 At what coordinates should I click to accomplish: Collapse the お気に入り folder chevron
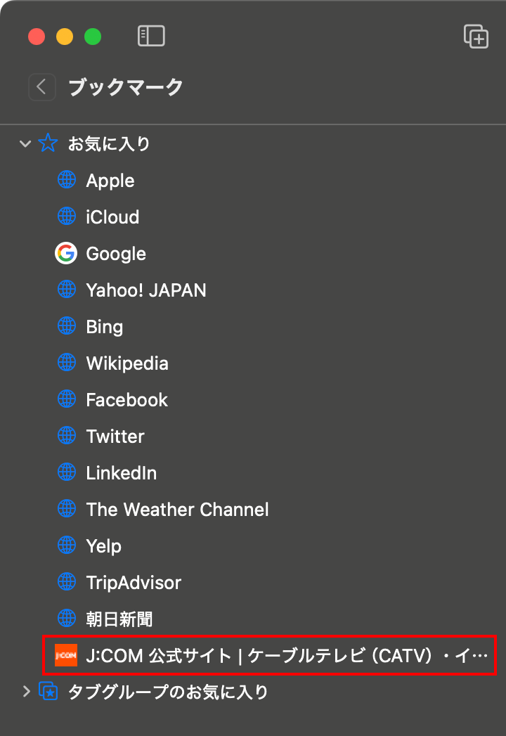coord(25,143)
